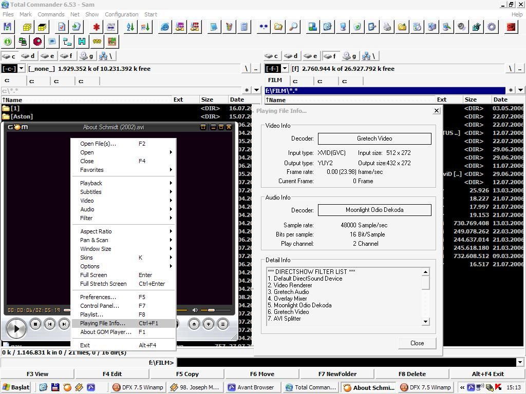Click the Gretech Video decoder button
This screenshot has height=394, width=526.
pyautogui.click(x=374, y=139)
